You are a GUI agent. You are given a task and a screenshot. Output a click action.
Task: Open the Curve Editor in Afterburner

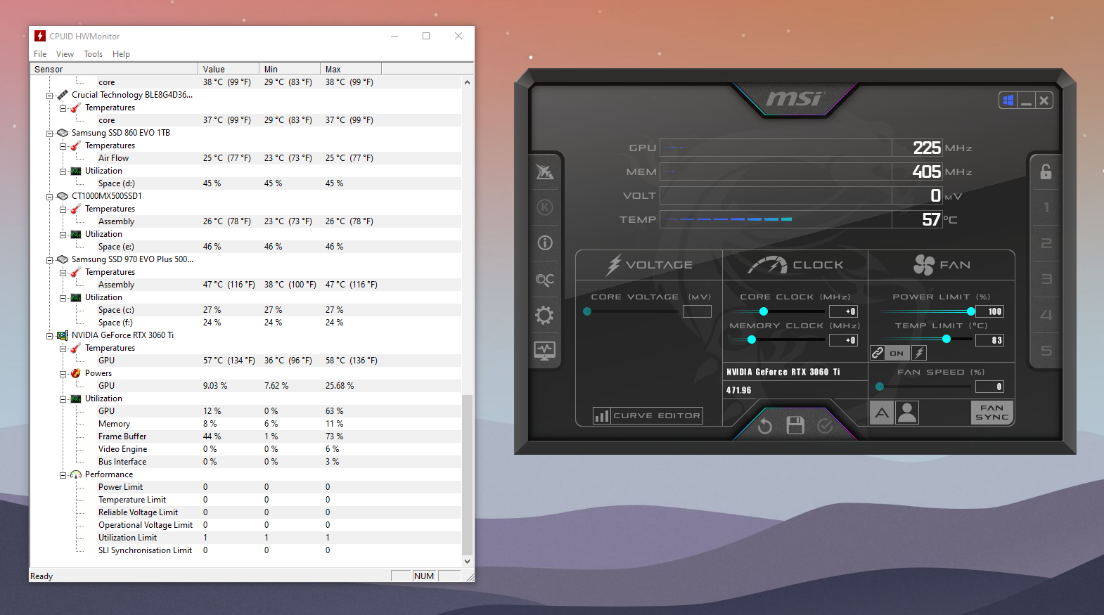point(648,415)
